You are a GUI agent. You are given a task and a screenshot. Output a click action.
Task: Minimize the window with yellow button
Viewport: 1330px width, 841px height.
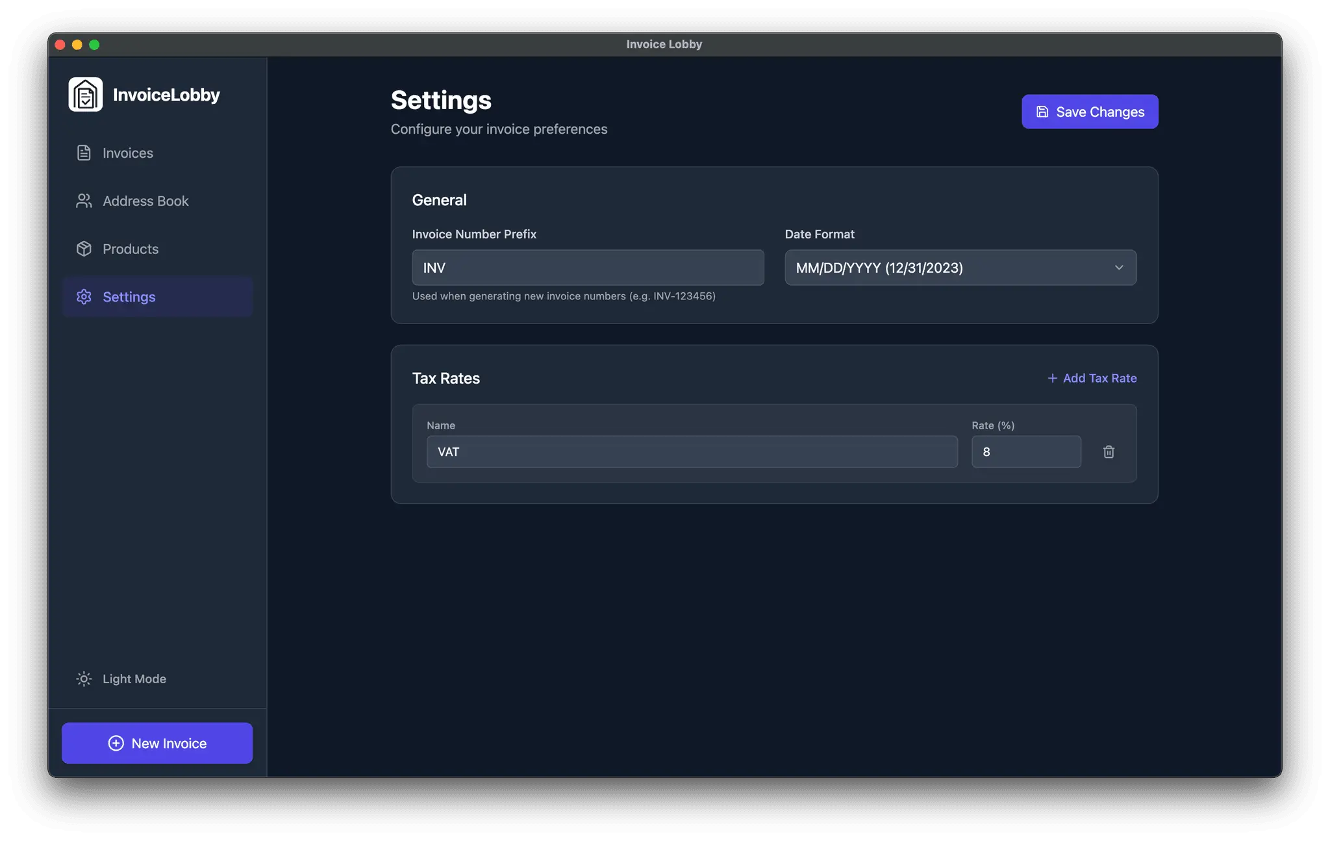[77, 45]
